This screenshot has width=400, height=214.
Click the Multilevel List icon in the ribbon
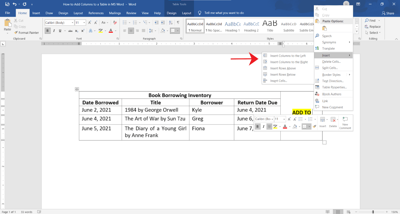145,23
